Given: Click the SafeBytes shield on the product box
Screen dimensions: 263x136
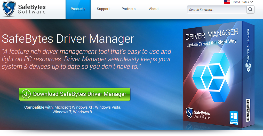Looking at the screenshot, I should point(189,113).
